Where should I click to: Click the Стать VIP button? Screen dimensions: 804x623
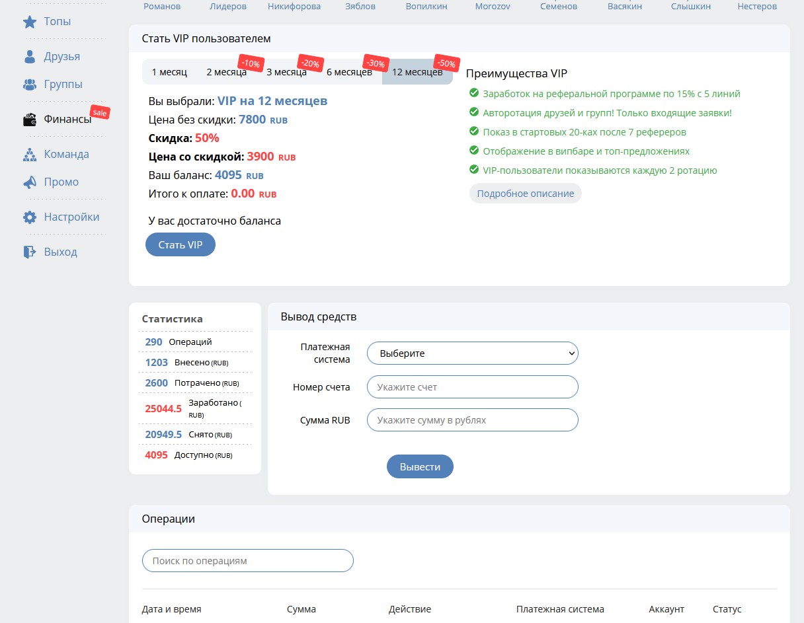[181, 244]
